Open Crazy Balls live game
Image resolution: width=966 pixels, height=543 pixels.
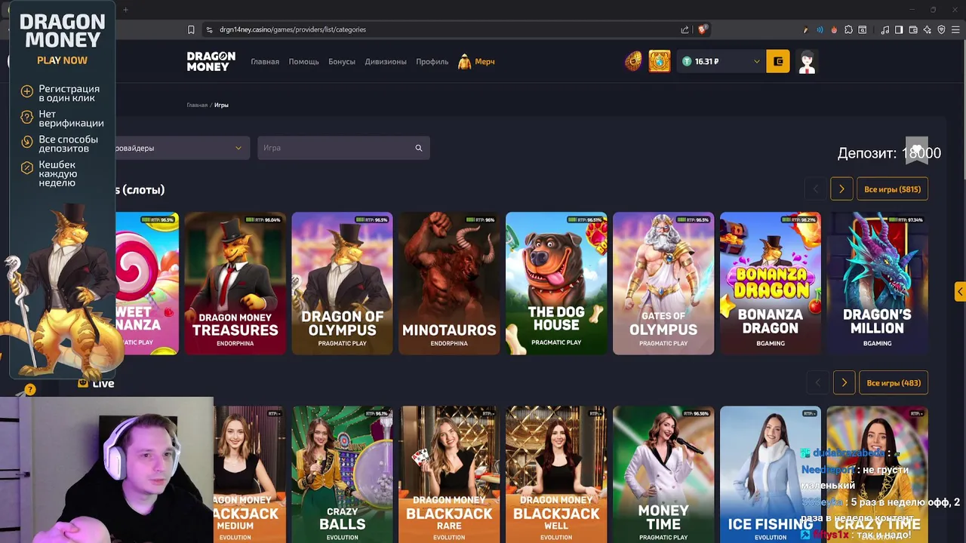(x=342, y=474)
